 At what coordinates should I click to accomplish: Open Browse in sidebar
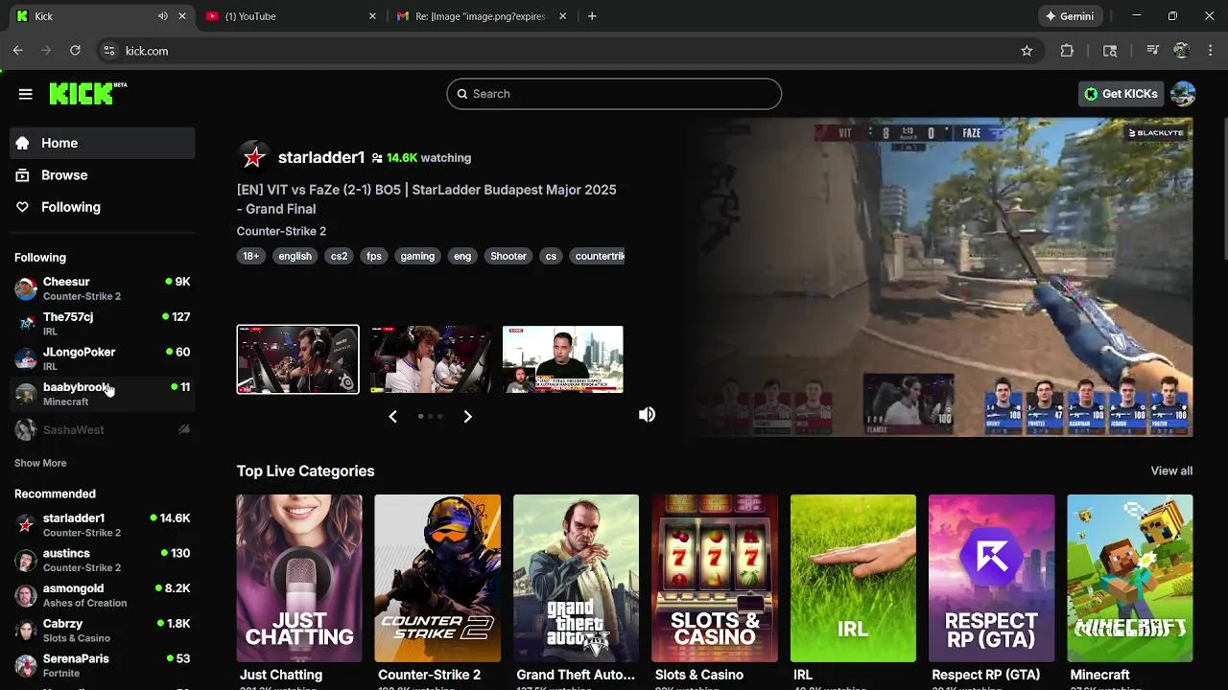click(x=103, y=175)
